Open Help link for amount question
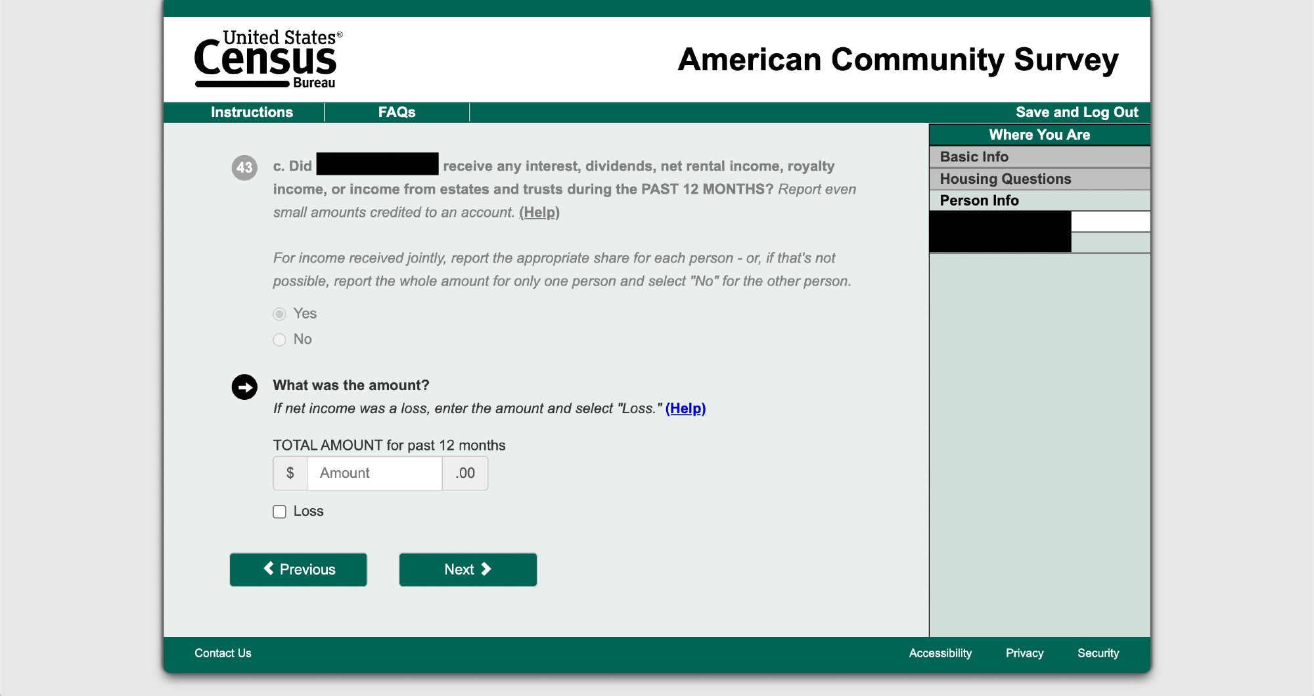This screenshot has width=1314, height=696. 685,408
